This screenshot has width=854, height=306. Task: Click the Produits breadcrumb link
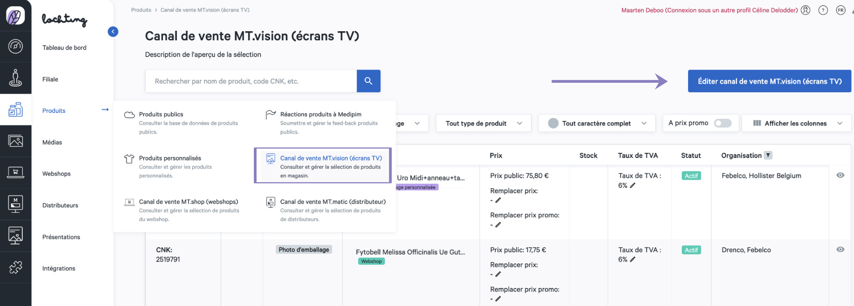pos(141,10)
